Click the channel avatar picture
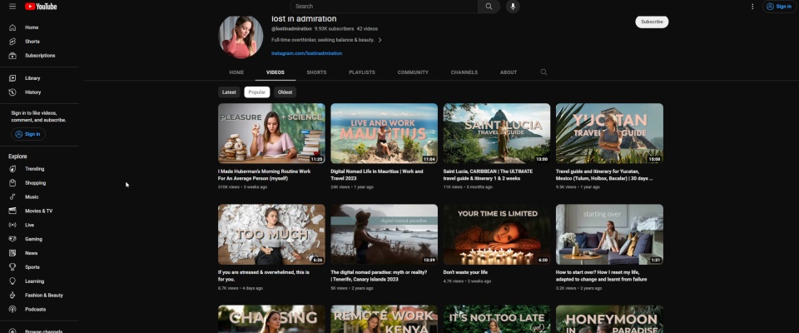Viewport: 799px width, 333px height. pyautogui.click(x=241, y=37)
